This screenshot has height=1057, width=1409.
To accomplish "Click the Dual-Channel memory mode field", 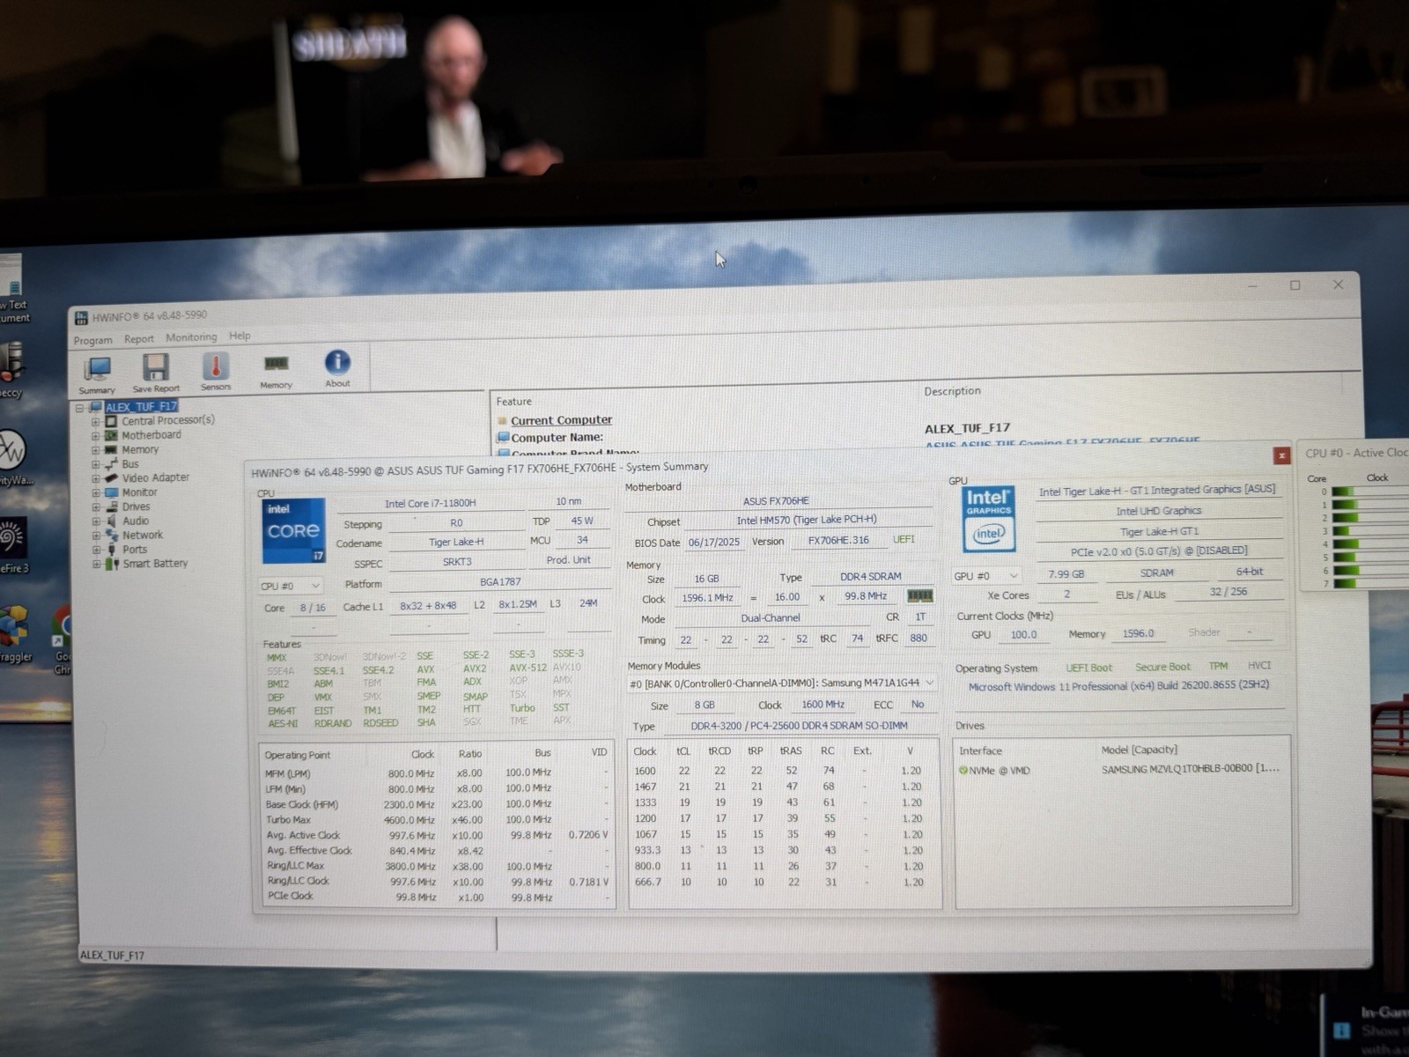I will (771, 618).
